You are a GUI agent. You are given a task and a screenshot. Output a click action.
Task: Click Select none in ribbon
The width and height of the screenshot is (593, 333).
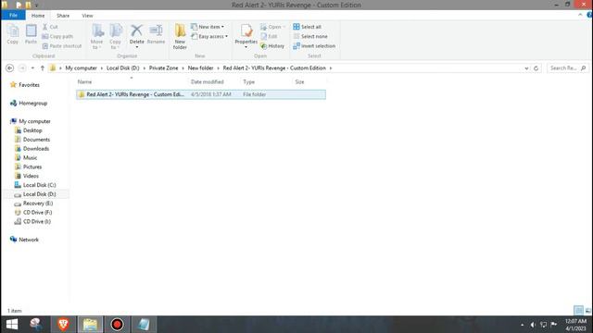(310, 36)
